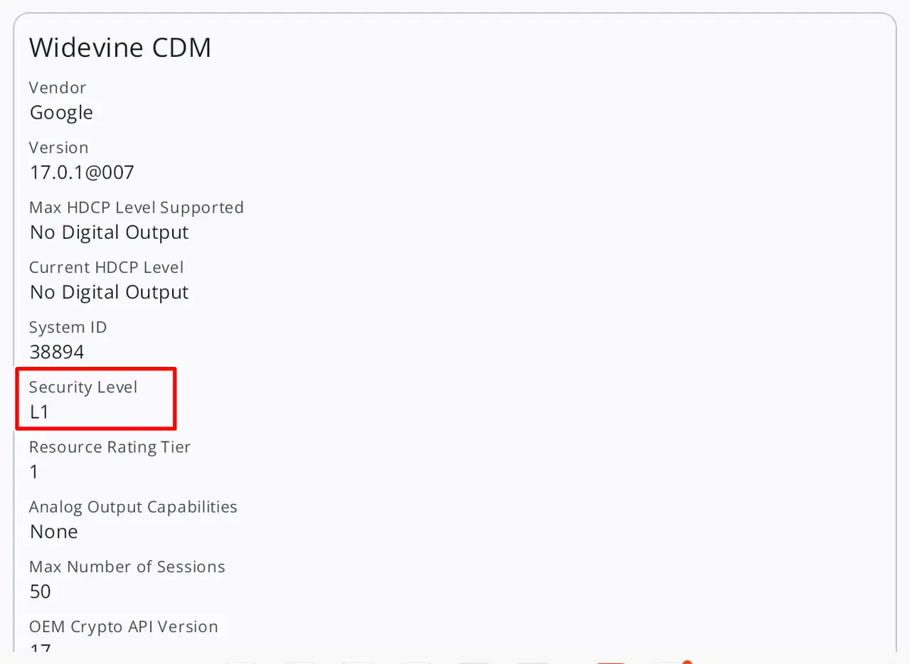
Task: Select the OEM Crypto API Version label
Action: tap(124, 627)
